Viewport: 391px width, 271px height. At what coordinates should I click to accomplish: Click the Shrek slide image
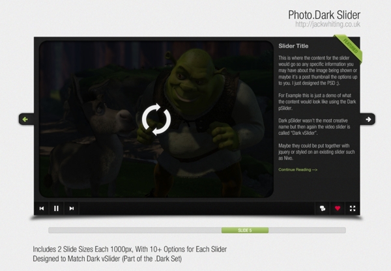[x=156, y=119]
